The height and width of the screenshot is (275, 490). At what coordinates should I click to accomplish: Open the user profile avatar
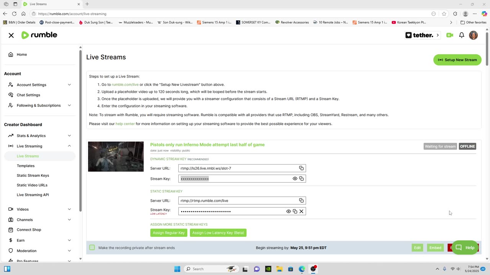pos(474,35)
